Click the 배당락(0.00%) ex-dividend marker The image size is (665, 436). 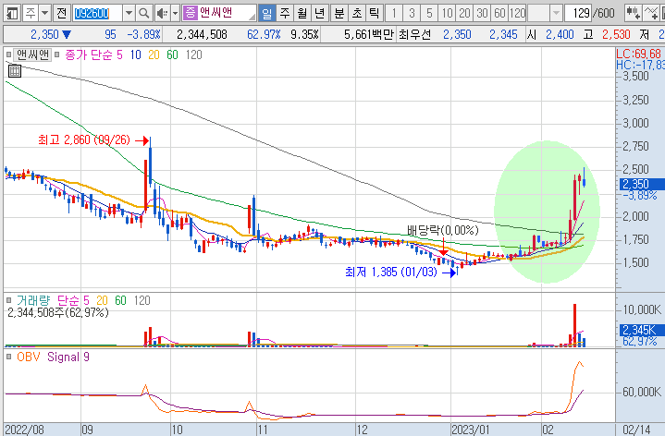(x=442, y=231)
